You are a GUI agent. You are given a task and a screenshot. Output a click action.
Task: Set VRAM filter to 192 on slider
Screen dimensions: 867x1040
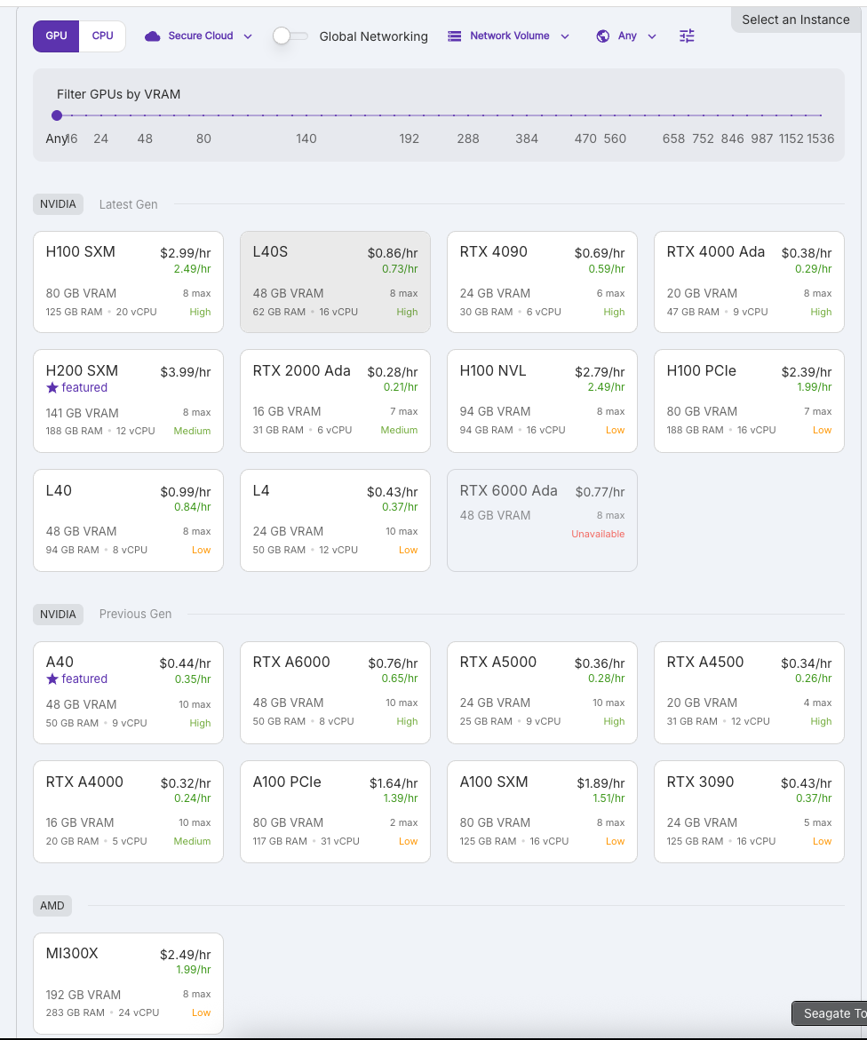[410, 139]
